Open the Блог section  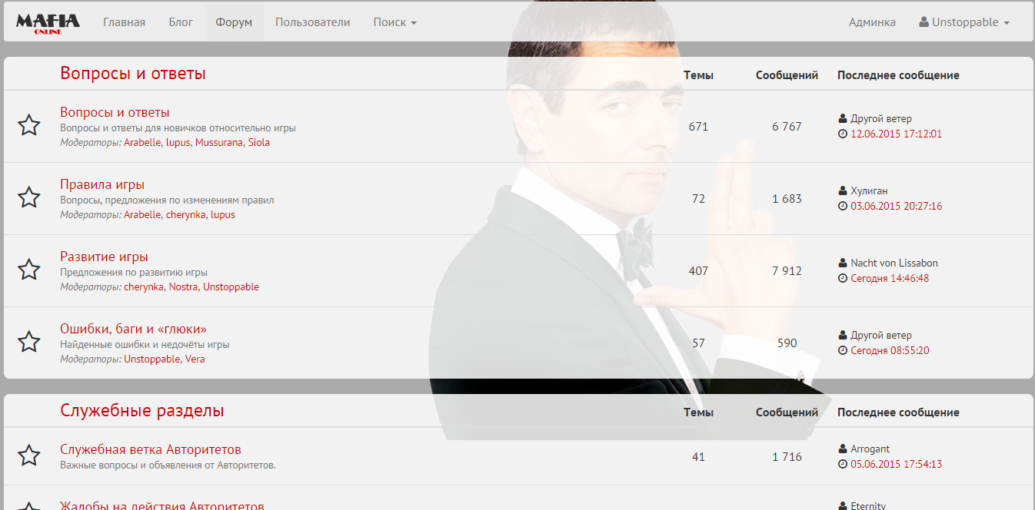(x=181, y=22)
